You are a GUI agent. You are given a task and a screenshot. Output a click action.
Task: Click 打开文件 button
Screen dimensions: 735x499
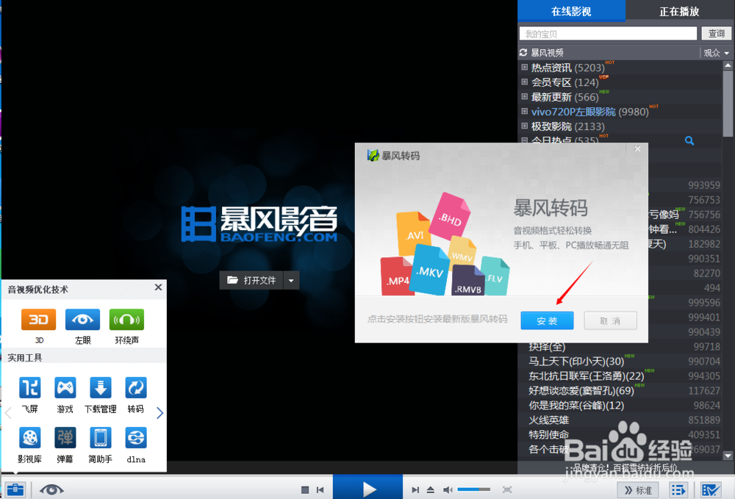pos(251,280)
